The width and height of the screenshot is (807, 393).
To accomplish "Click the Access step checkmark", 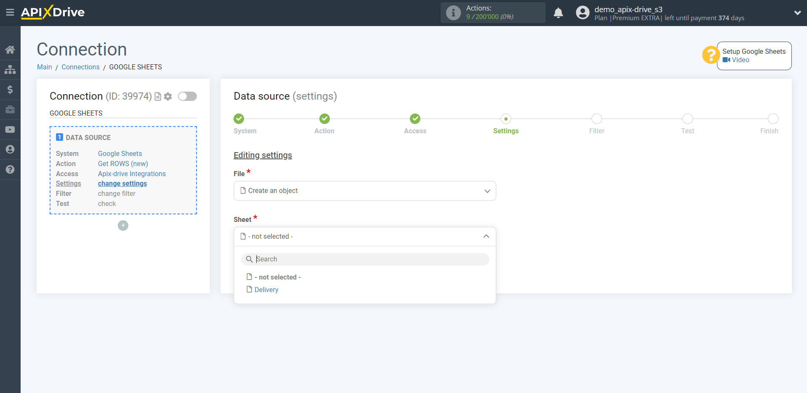I will point(415,119).
